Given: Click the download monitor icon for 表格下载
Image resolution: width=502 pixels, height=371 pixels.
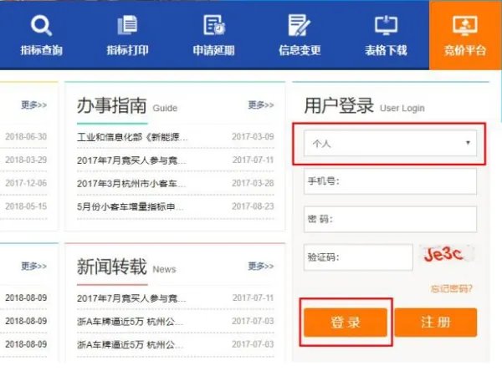Looking at the screenshot, I should point(386,25).
